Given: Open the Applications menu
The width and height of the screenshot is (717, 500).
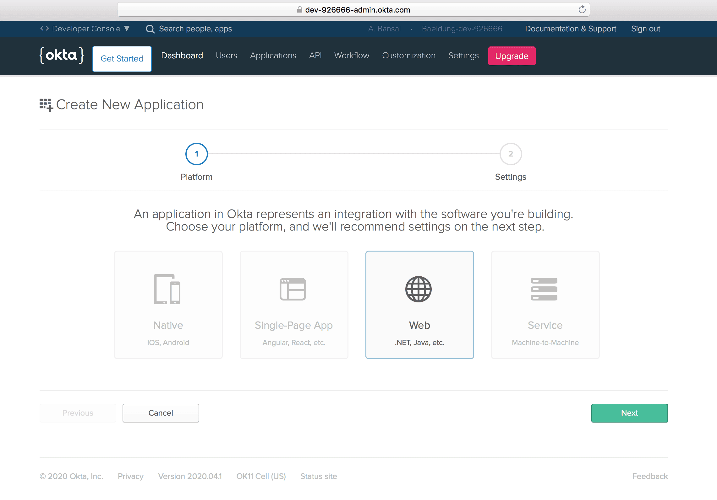Looking at the screenshot, I should 273,56.
